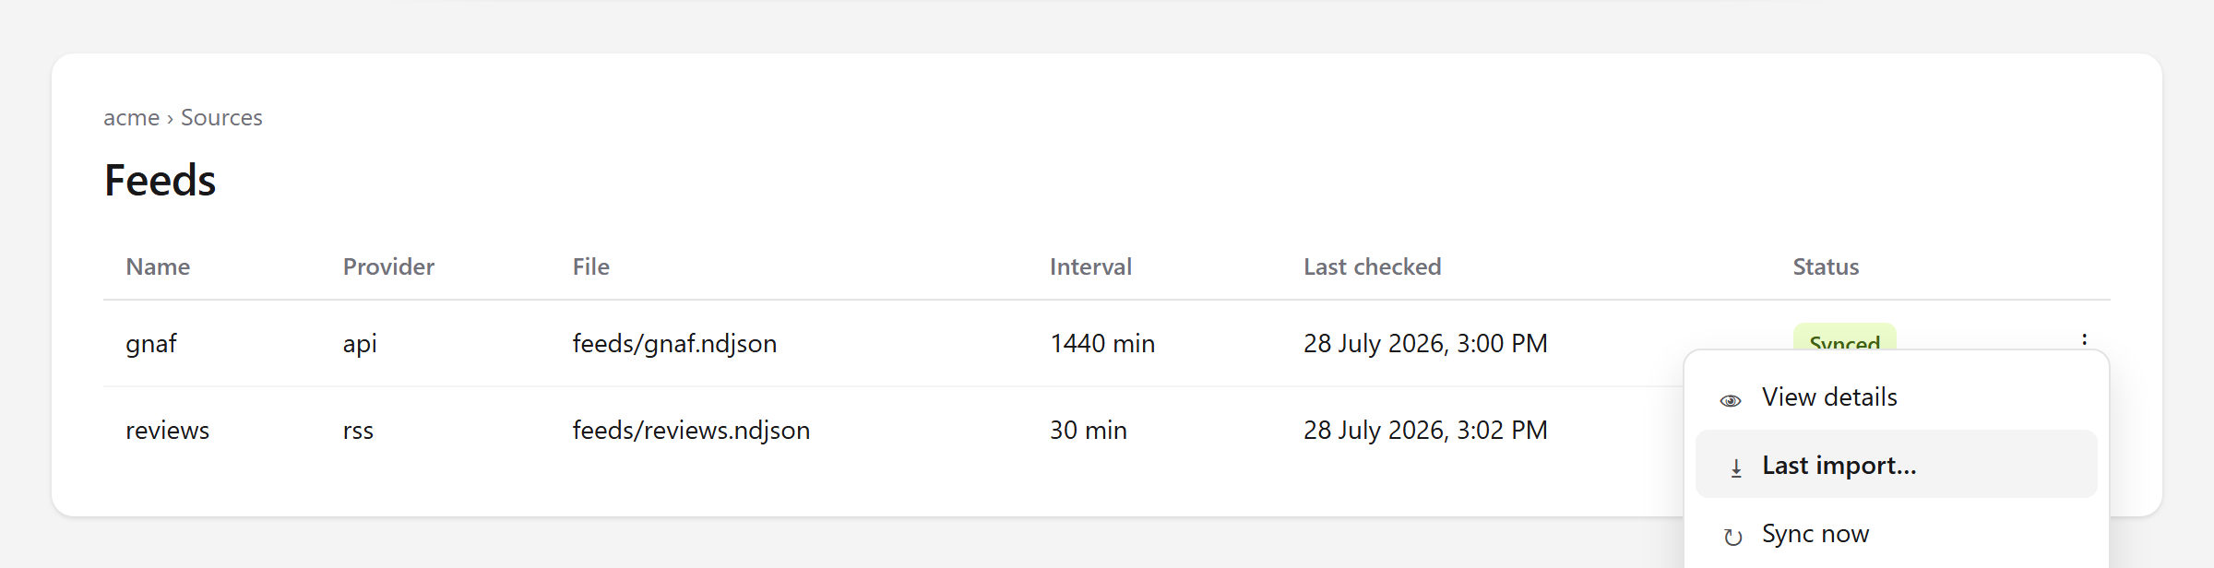Click feeds/reviews.ndjson file path
The width and height of the screenshot is (2214, 568).
[x=691, y=431]
